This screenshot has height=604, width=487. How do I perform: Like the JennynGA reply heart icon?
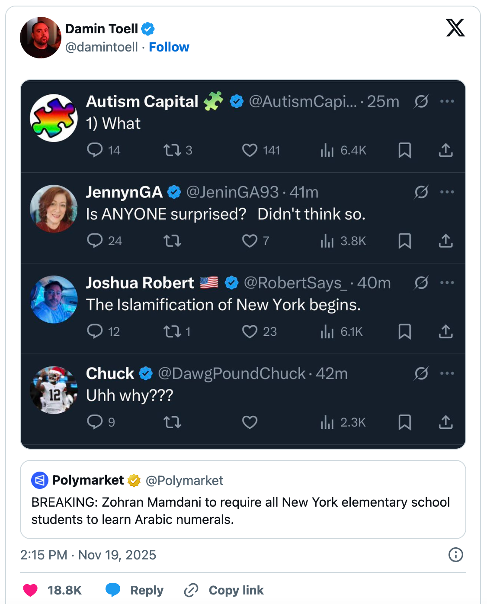coord(250,241)
